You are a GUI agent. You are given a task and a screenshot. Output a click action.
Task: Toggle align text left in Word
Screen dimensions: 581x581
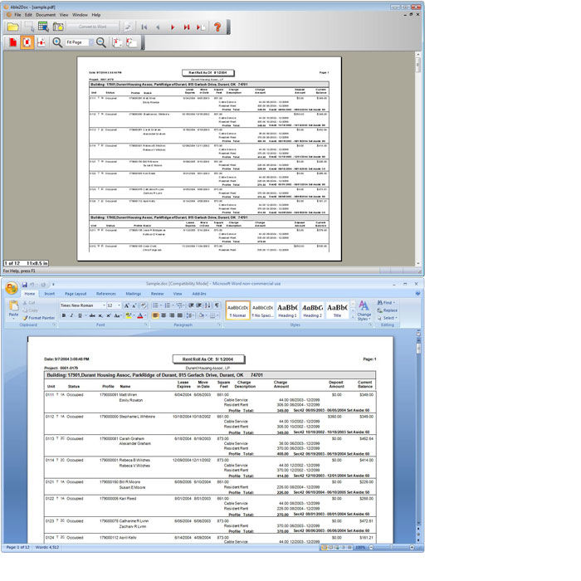(155, 315)
